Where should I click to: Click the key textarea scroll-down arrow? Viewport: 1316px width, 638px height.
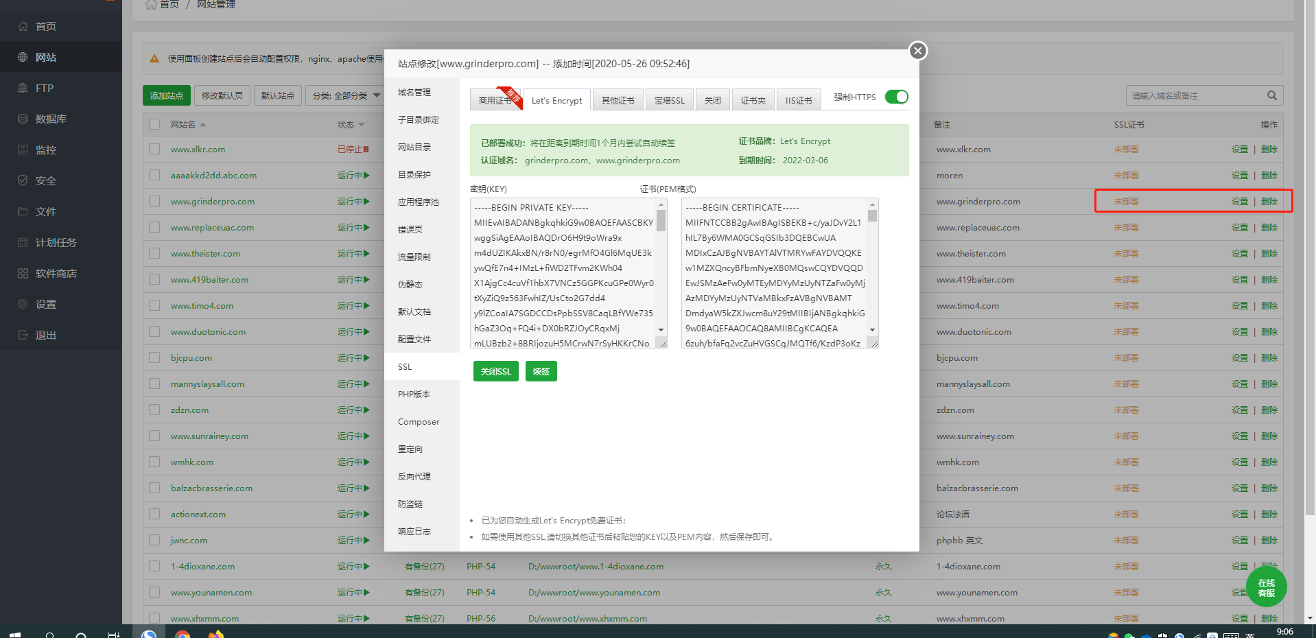[x=661, y=330]
